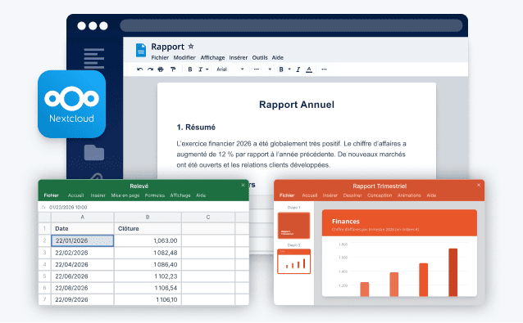Screen dimensions: 523x323
Task: Toggle bold on the toolbar's left side
Action: point(190,70)
